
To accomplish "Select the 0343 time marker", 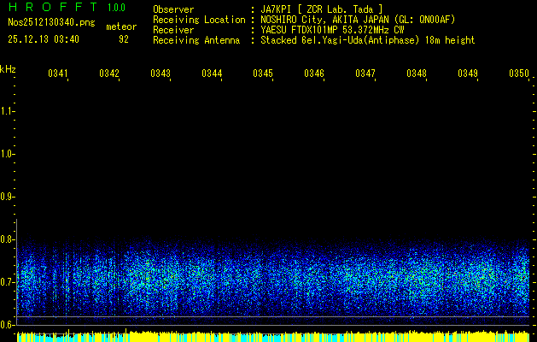I will click(x=161, y=74).
